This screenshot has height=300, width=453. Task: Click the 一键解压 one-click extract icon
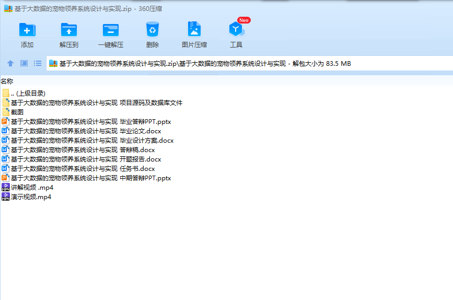tap(111, 30)
